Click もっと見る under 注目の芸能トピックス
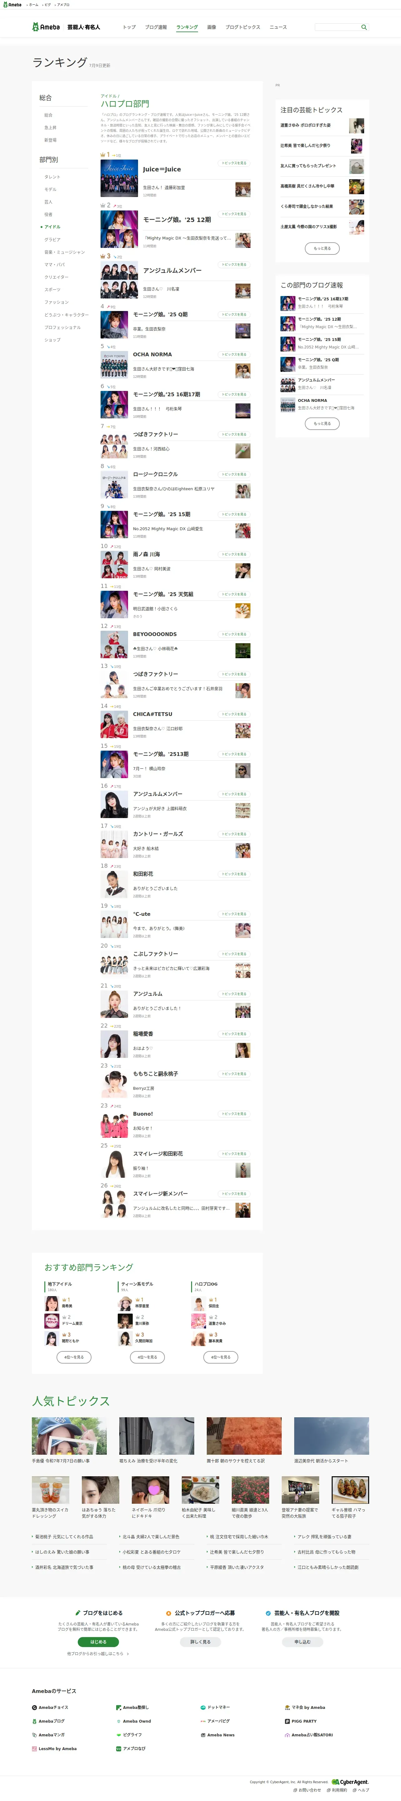 click(x=323, y=248)
